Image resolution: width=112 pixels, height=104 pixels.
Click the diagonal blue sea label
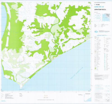(77, 73)
